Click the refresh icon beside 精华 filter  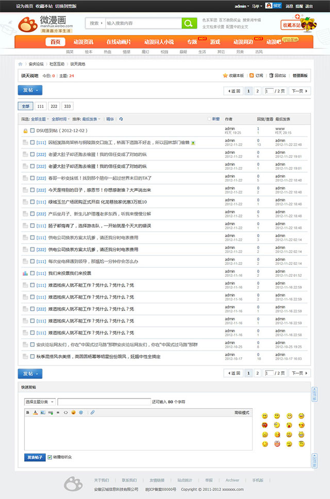point(121,119)
